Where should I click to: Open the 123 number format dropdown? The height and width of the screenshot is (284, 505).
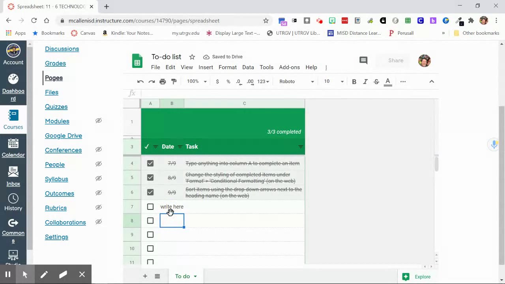[x=263, y=82]
